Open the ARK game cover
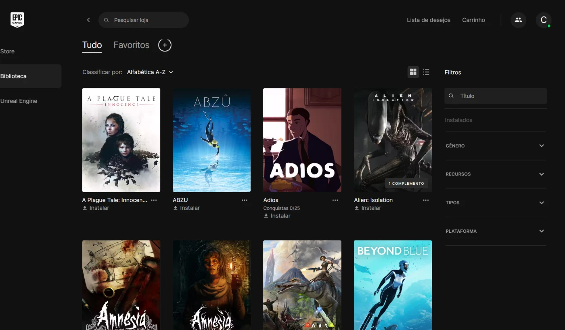The width and height of the screenshot is (565, 330). 302,285
